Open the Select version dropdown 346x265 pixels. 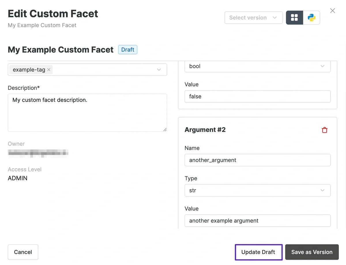(x=254, y=18)
